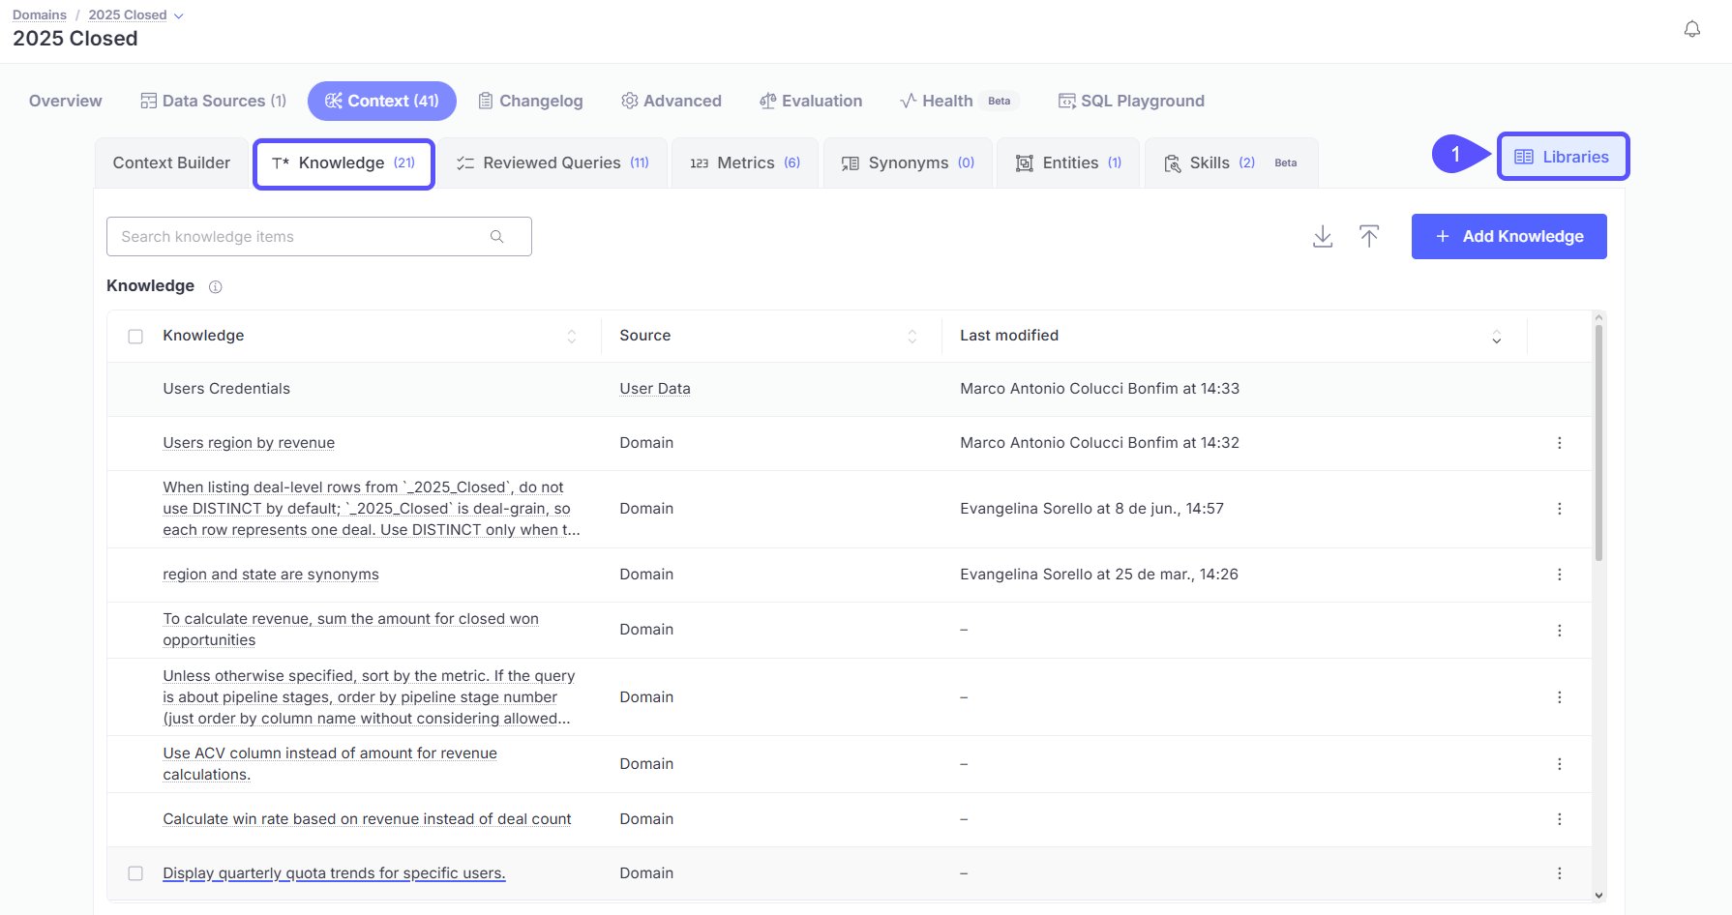
Task: Sort by the Last modified column
Action: pos(1496,337)
